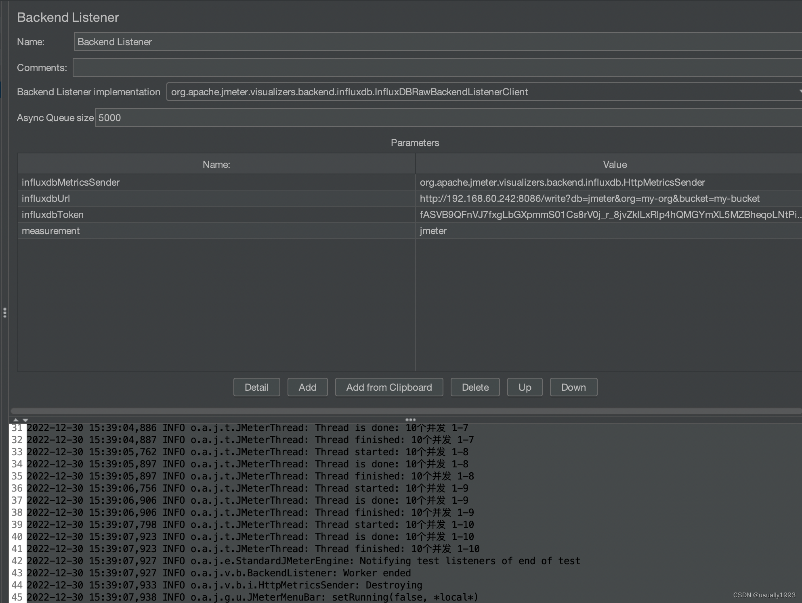Focus the Comments input field

click(437, 67)
